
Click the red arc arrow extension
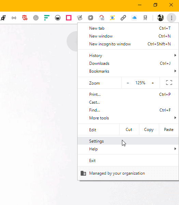101,18
